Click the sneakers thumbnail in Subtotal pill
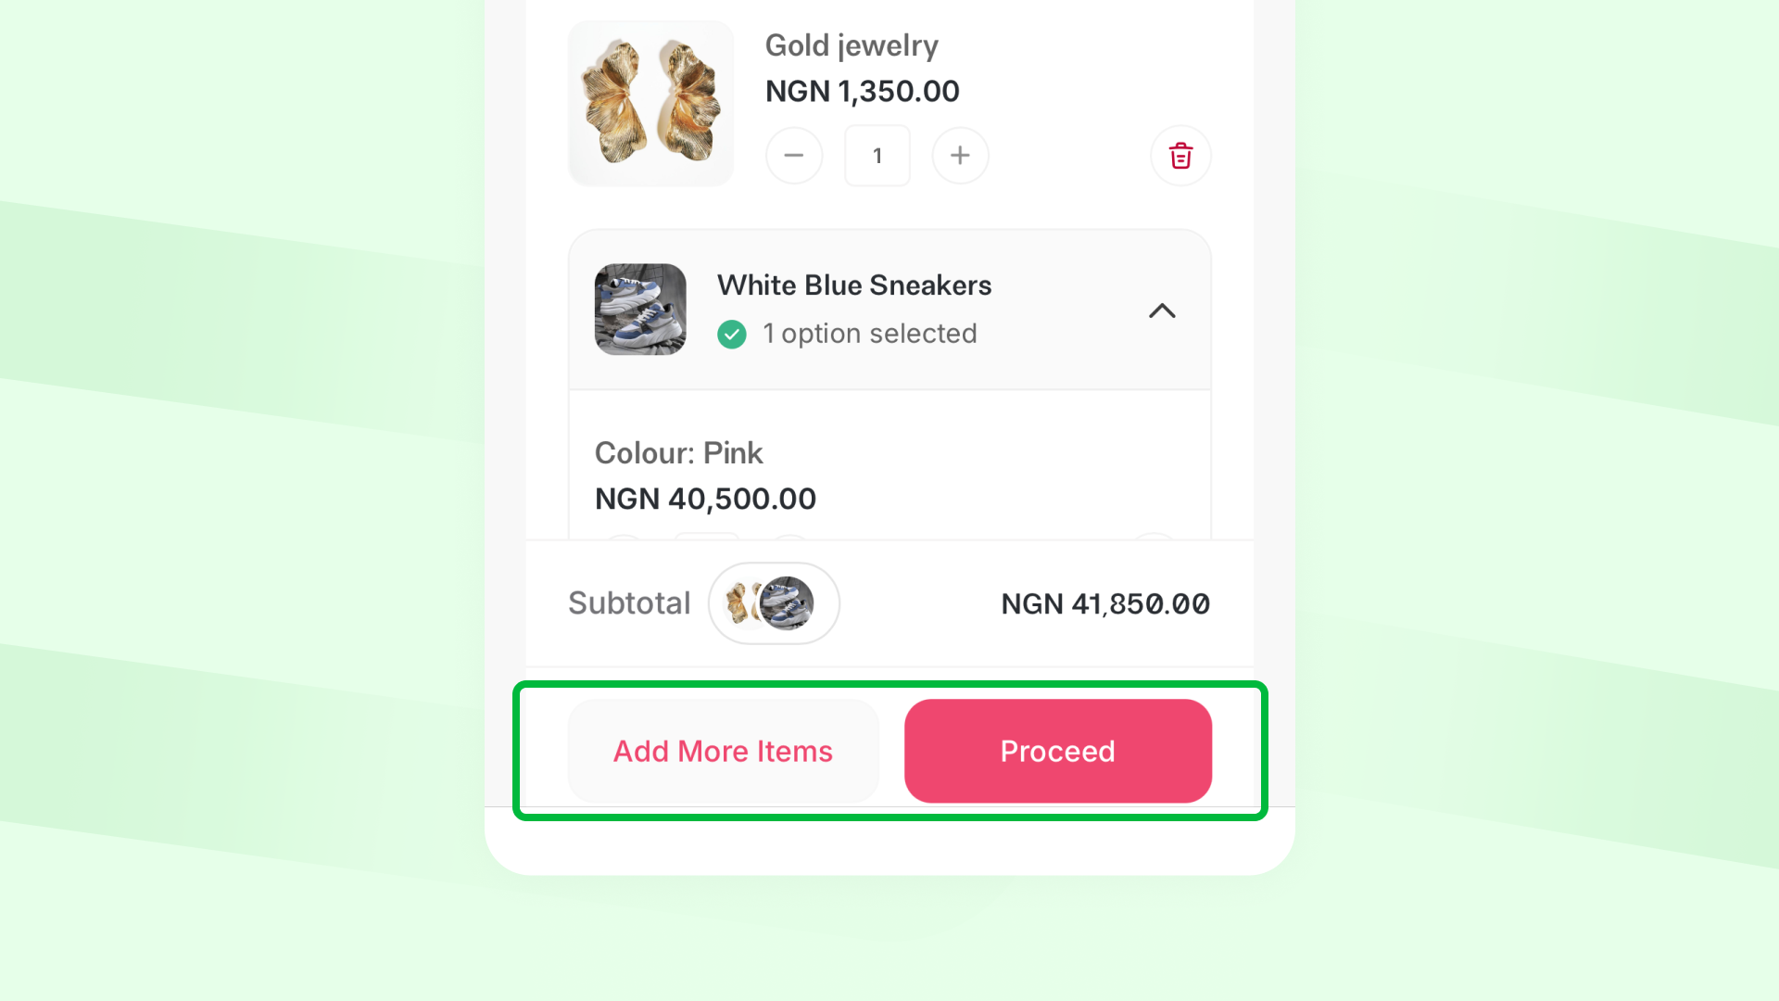The width and height of the screenshot is (1779, 1001). click(788, 603)
